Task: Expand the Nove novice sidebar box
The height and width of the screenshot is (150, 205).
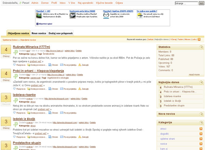Action: coord(201,114)
